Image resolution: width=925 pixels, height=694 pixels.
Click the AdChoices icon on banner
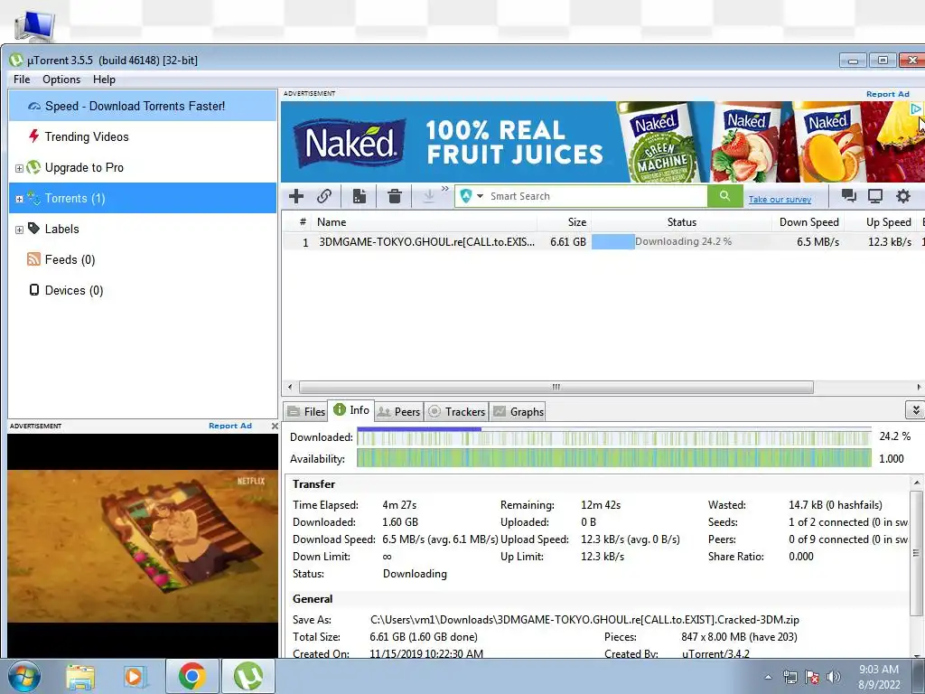[916, 108]
